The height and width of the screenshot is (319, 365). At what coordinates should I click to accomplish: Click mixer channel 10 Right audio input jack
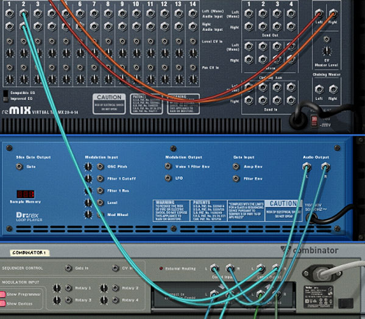point(136,27)
